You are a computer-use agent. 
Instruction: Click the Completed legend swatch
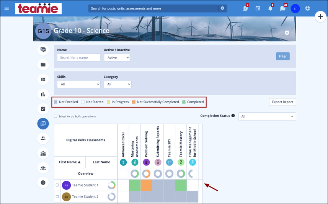click(184, 102)
